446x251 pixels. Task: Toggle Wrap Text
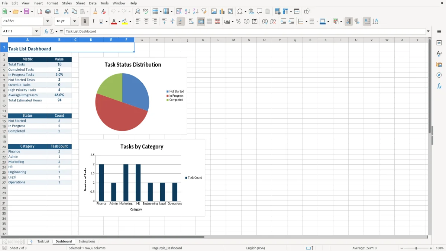point(191,22)
